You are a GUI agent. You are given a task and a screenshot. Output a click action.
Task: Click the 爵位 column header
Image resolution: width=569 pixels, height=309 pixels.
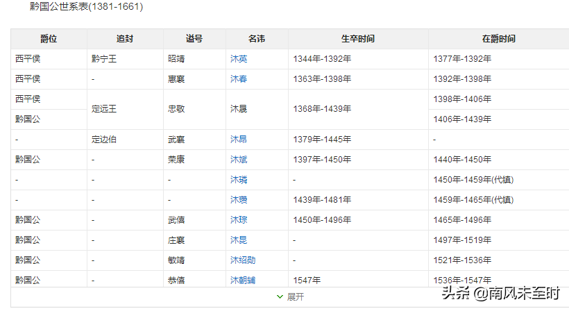tap(49, 39)
